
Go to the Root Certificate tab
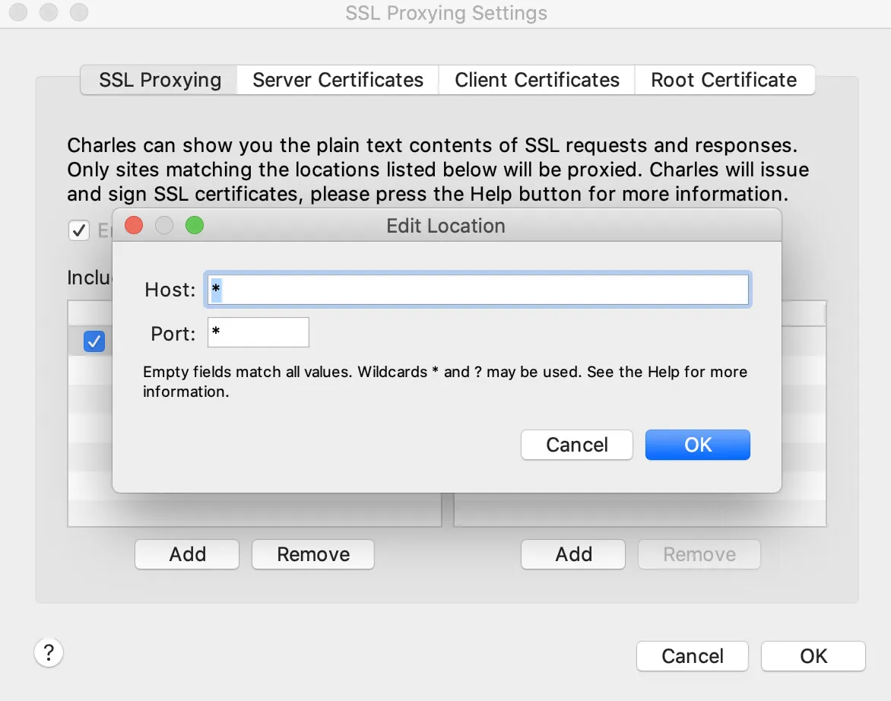(725, 80)
